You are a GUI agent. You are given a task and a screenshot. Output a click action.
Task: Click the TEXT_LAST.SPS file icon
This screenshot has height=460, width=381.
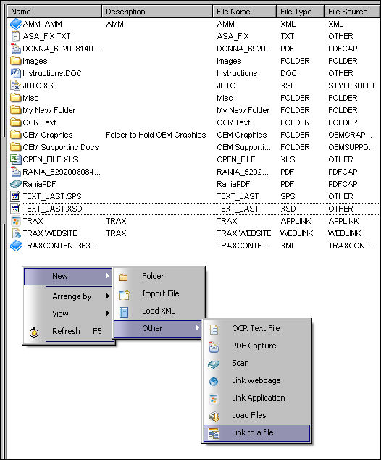(15, 196)
